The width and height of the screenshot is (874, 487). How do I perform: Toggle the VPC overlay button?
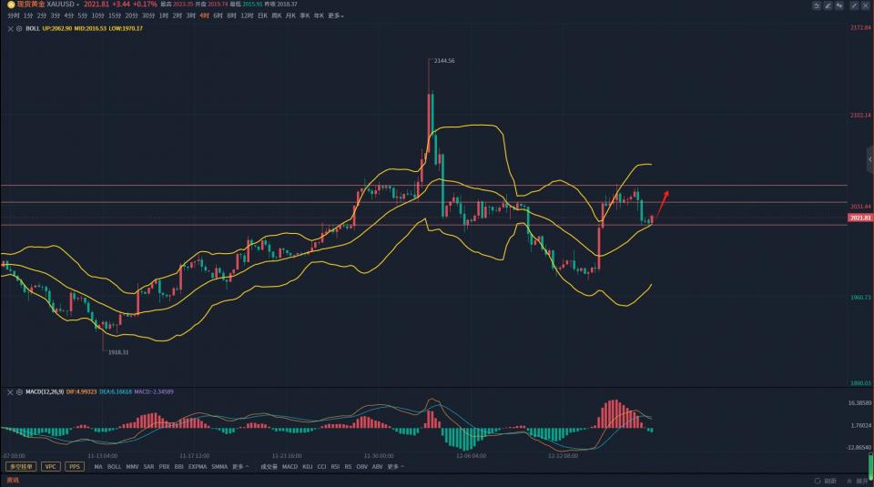click(x=50, y=466)
